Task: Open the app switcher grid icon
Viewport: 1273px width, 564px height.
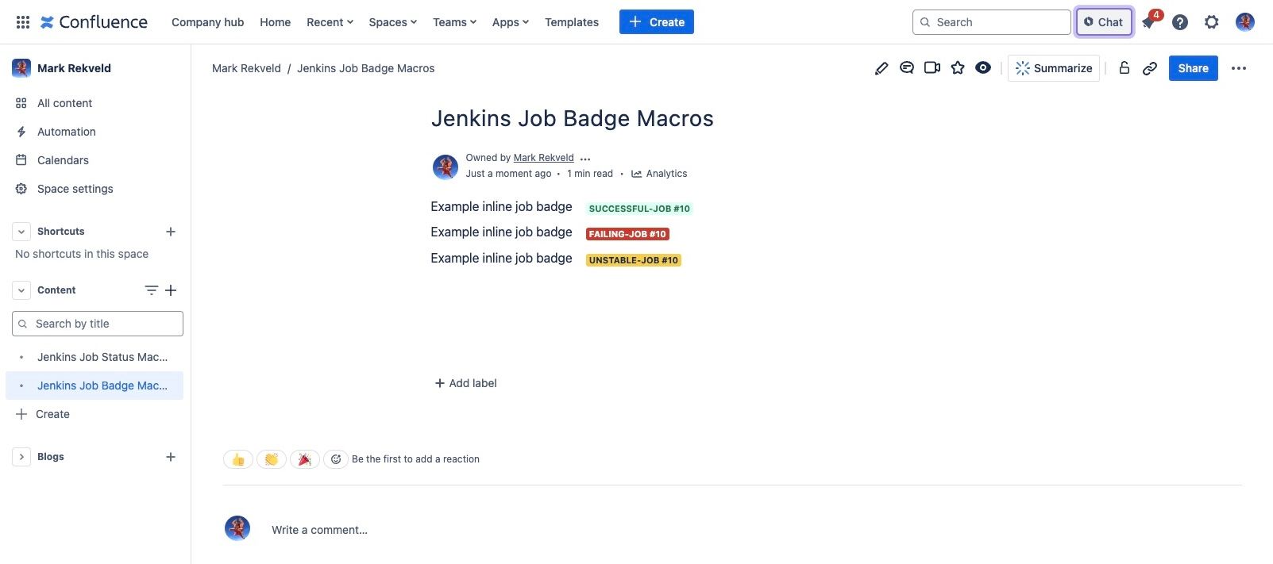Action: 23,22
